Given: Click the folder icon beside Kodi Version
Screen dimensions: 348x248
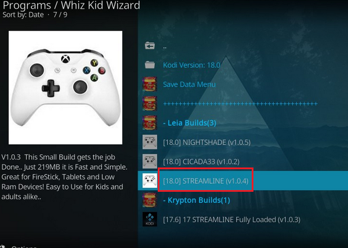Looking at the screenshot, I should 150,65.
